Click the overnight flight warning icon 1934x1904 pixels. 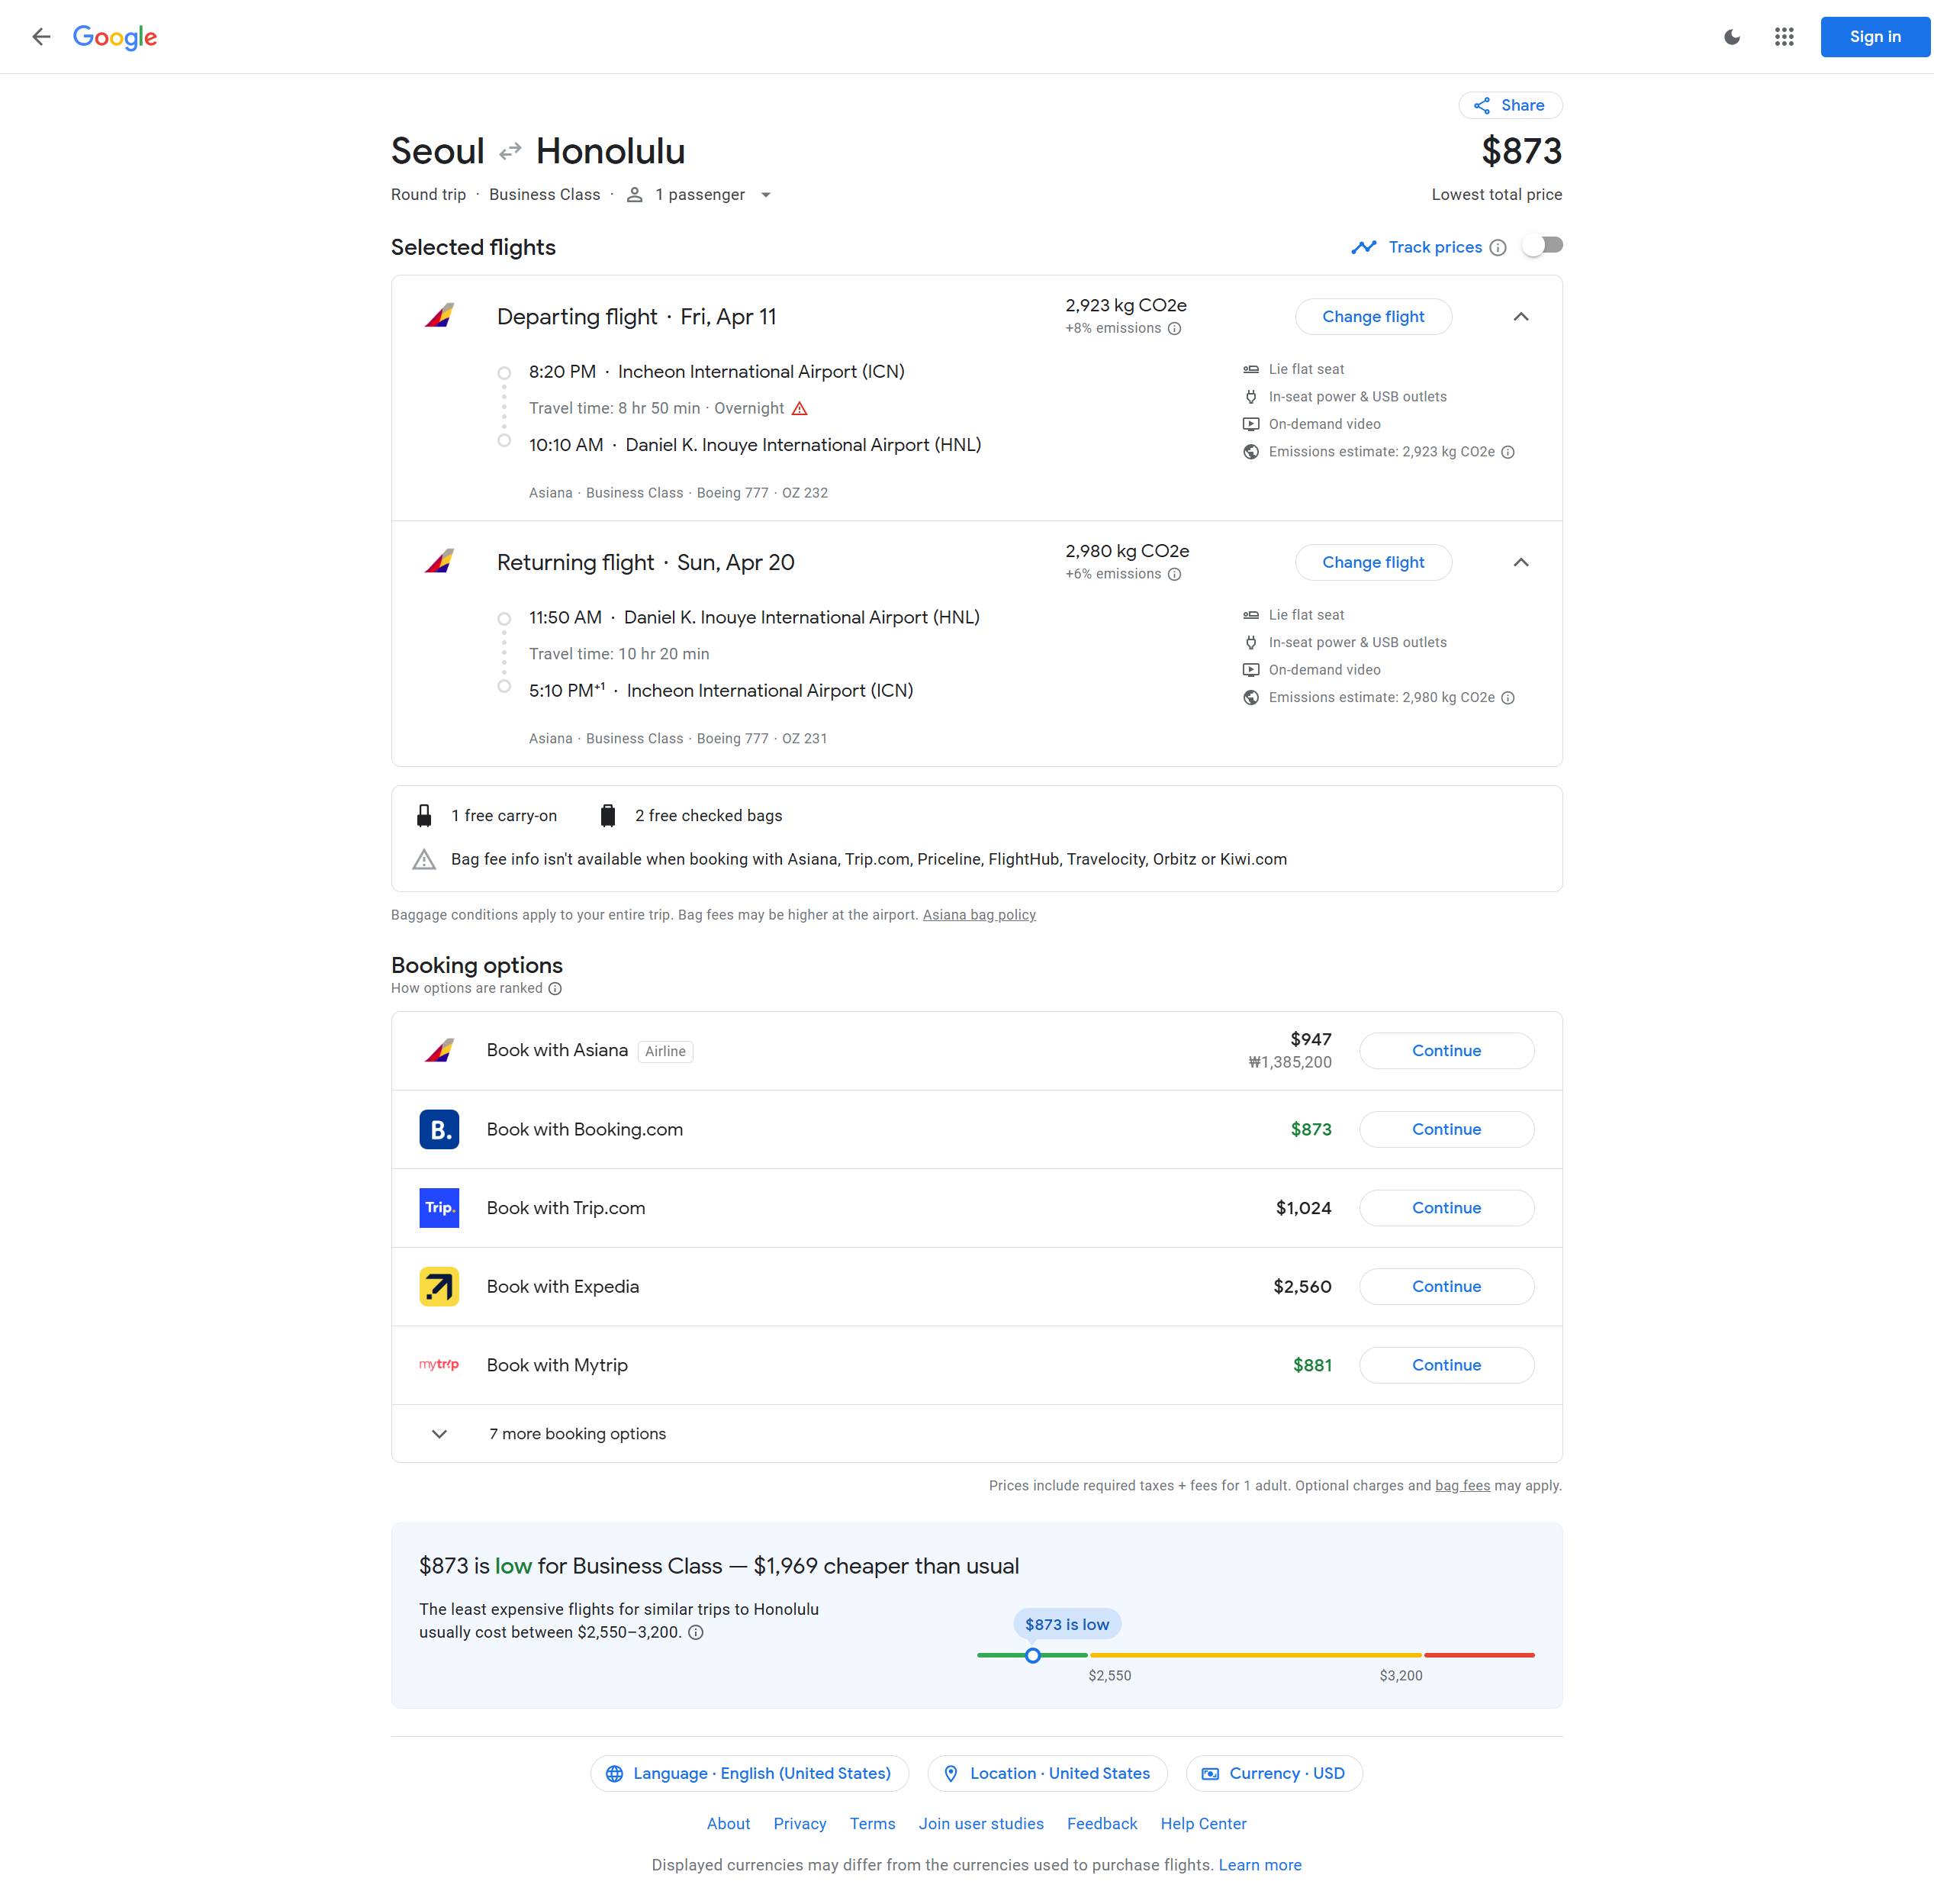(800, 408)
